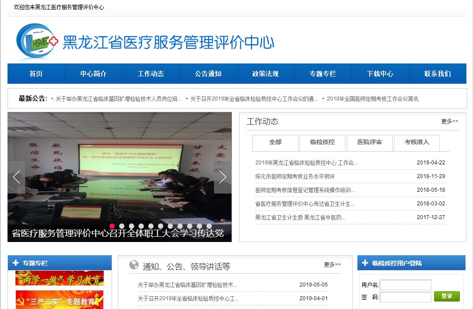This screenshot has width=473, height=309.
Task: Focus the 用户名 input field
Action: click(x=405, y=285)
